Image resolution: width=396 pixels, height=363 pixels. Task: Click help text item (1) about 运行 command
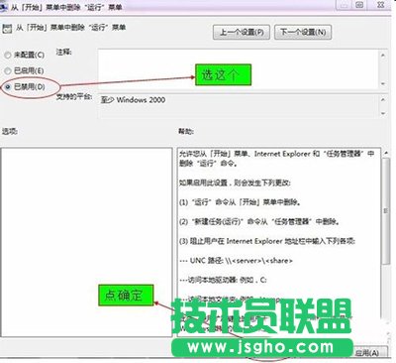(240, 202)
